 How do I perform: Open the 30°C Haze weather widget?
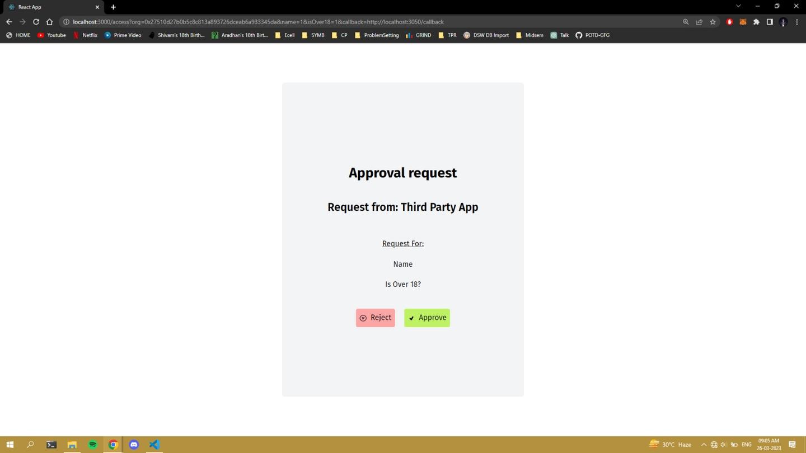[671, 445]
